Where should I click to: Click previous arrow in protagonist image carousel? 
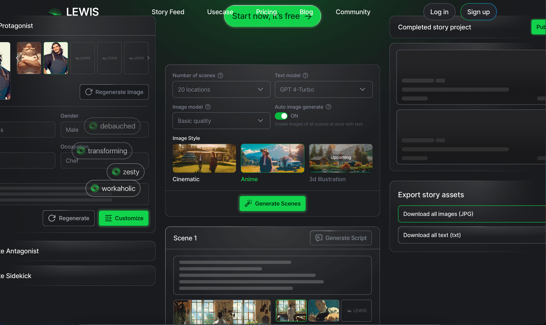[17, 58]
